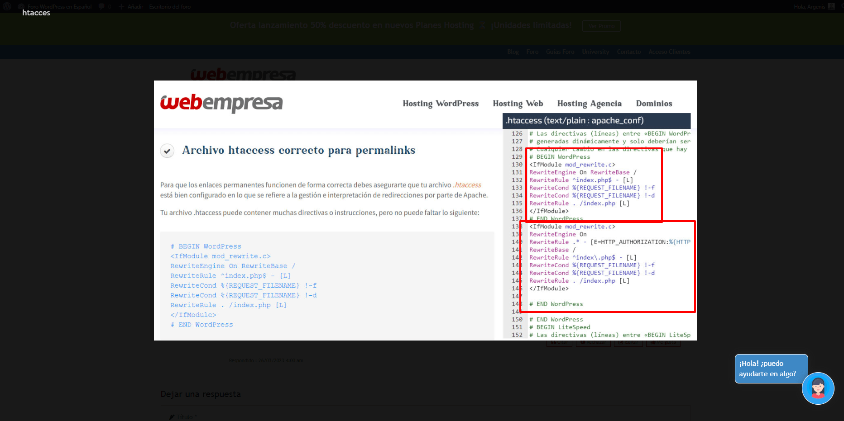This screenshot has width=844, height=421.
Task: Open the 'Foro' navigation link
Action: (x=532, y=52)
